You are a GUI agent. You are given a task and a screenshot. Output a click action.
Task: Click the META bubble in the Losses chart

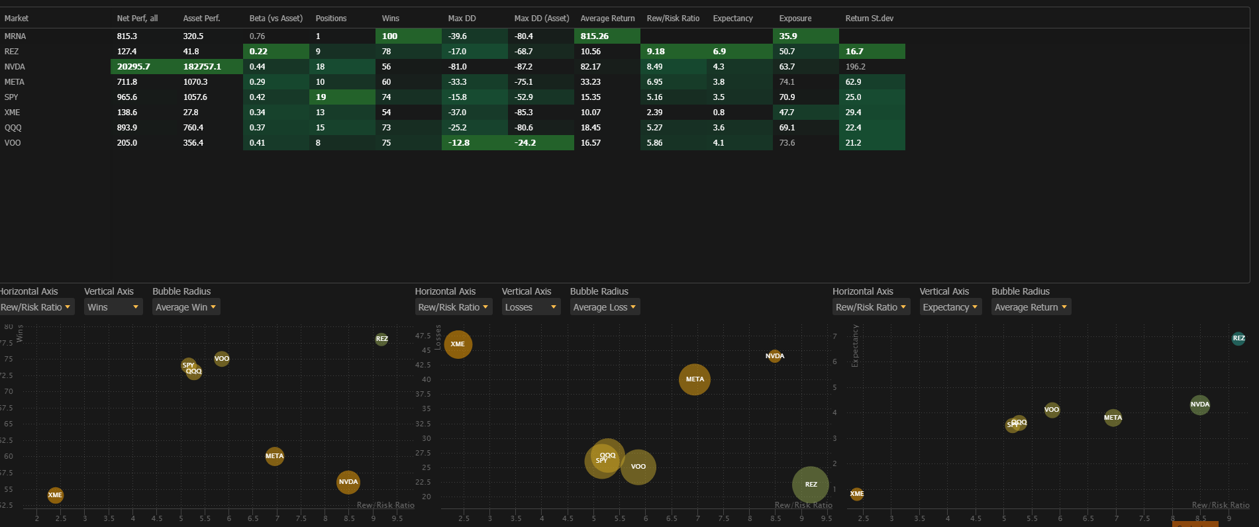click(x=695, y=379)
